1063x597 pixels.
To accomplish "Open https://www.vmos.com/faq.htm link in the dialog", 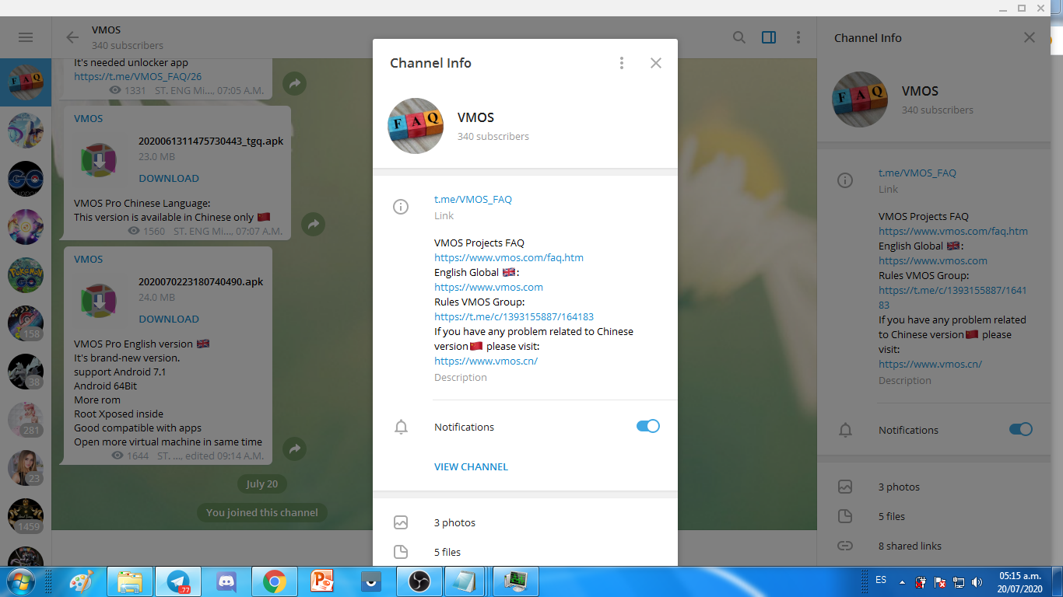I will coord(509,257).
